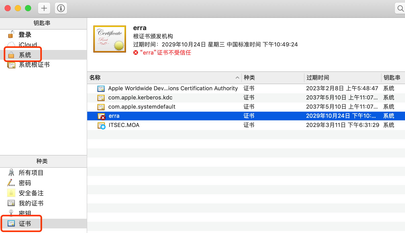The image size is (405, 233).
Task: Sort list by 种类 column header
Action: (x=249, y=77)
